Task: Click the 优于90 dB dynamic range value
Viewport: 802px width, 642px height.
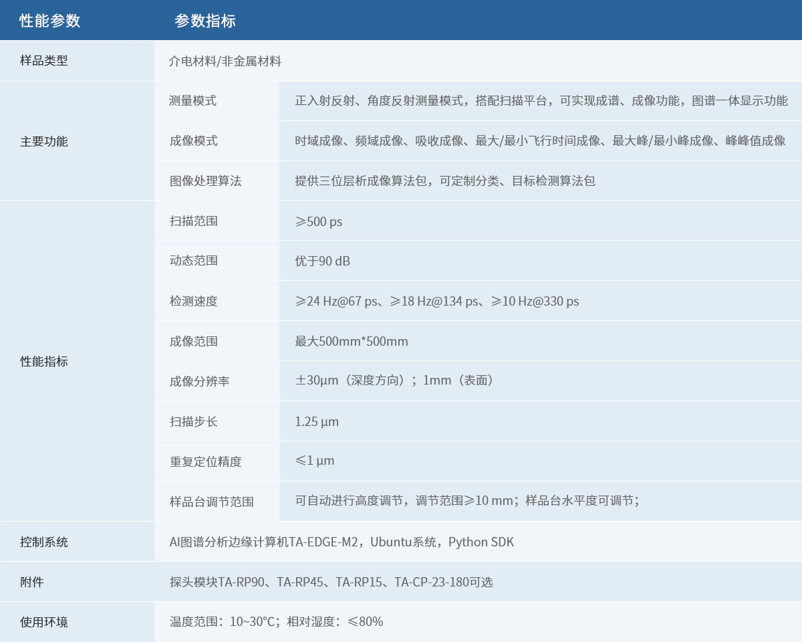Action: (322, 261)
